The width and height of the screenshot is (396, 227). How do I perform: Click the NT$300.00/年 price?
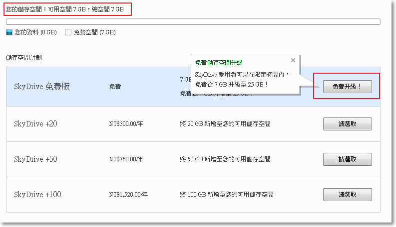point(126,124)
